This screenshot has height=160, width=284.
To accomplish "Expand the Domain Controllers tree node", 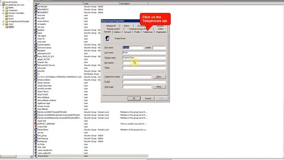I will 3,13.
